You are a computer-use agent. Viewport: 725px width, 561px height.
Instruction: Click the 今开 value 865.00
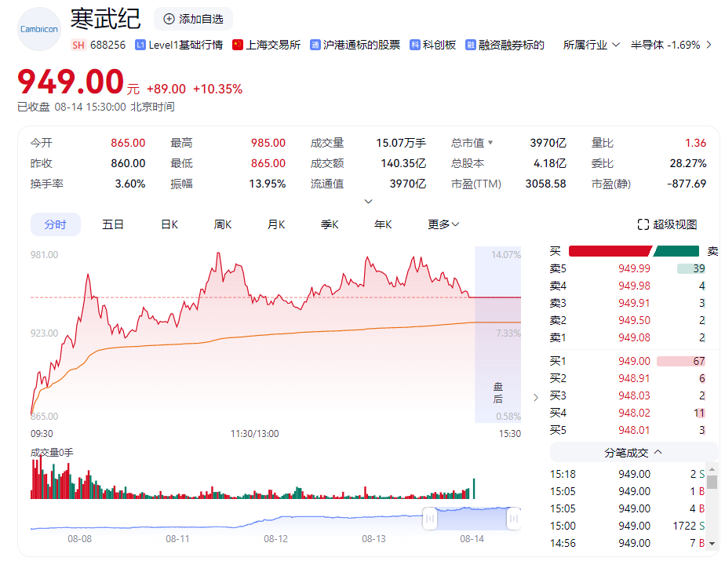128,143
